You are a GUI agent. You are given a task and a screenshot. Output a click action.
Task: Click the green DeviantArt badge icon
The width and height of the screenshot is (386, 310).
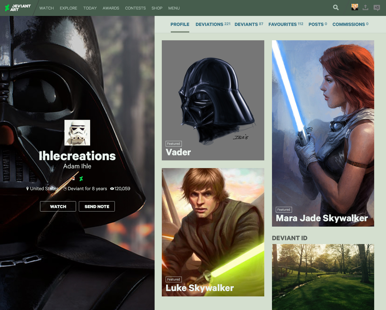[81, 179]
